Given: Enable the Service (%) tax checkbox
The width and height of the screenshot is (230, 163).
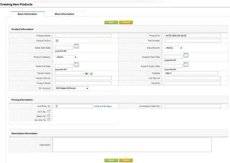Looking at the screenshot, I should coord(49,120).
